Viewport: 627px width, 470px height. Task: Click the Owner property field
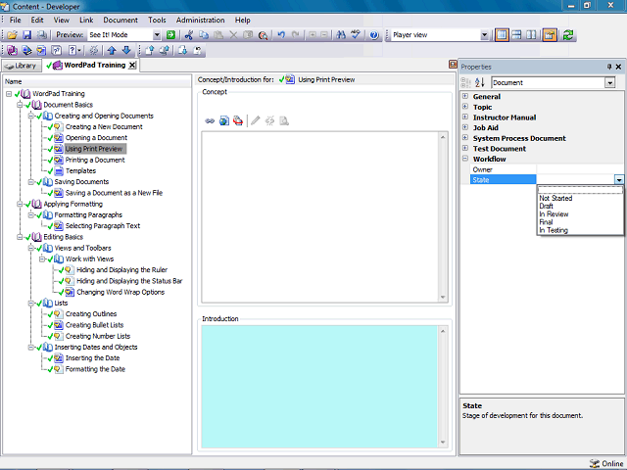click(580, 169)
